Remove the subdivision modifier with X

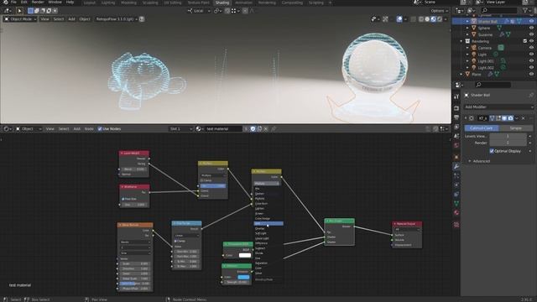523,118
